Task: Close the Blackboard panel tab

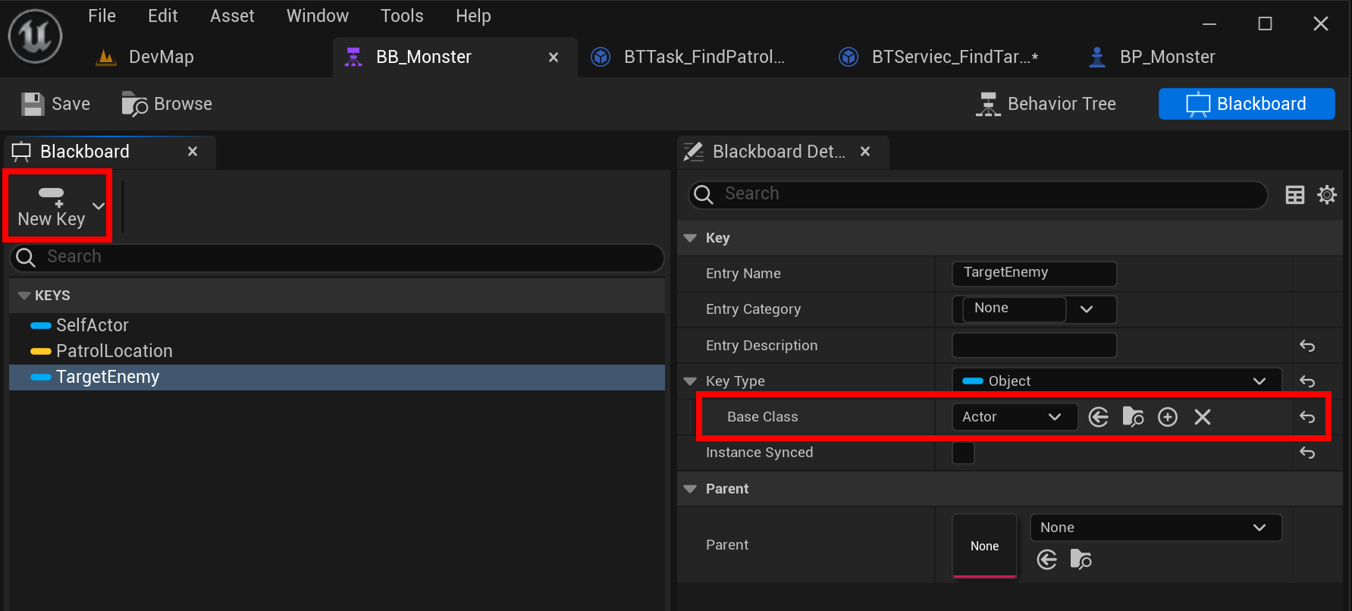Action: (x=193, y=152)
